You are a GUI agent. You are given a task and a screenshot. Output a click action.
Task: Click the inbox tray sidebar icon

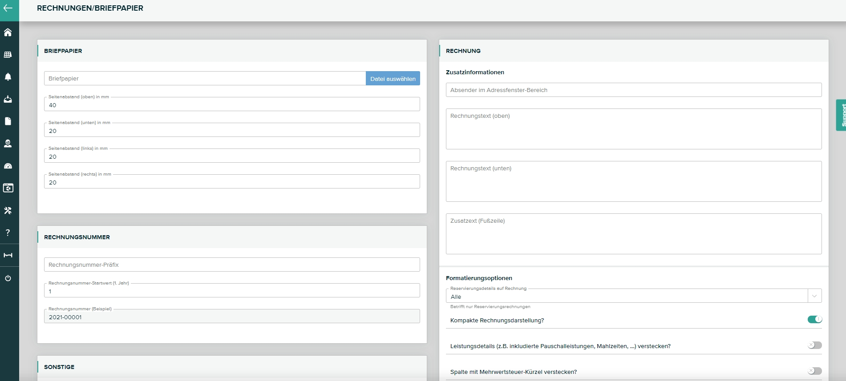8,99
